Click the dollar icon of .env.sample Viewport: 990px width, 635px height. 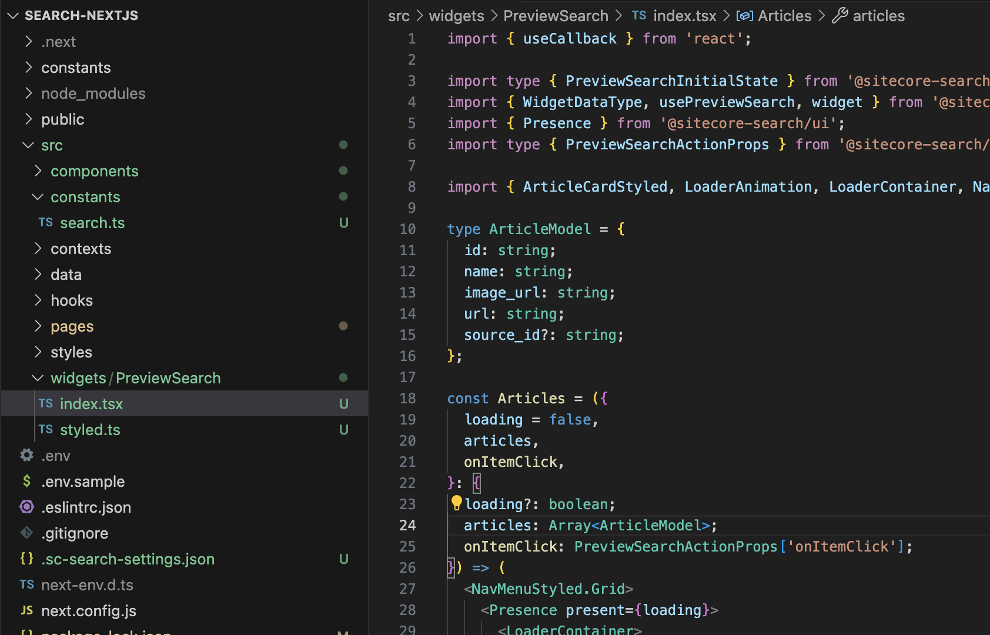point(27,481)
